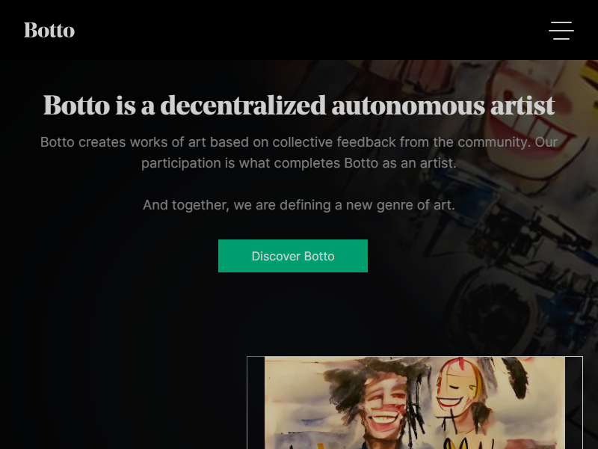Click the word 'decentralized' in the headline

pos(243,105)
